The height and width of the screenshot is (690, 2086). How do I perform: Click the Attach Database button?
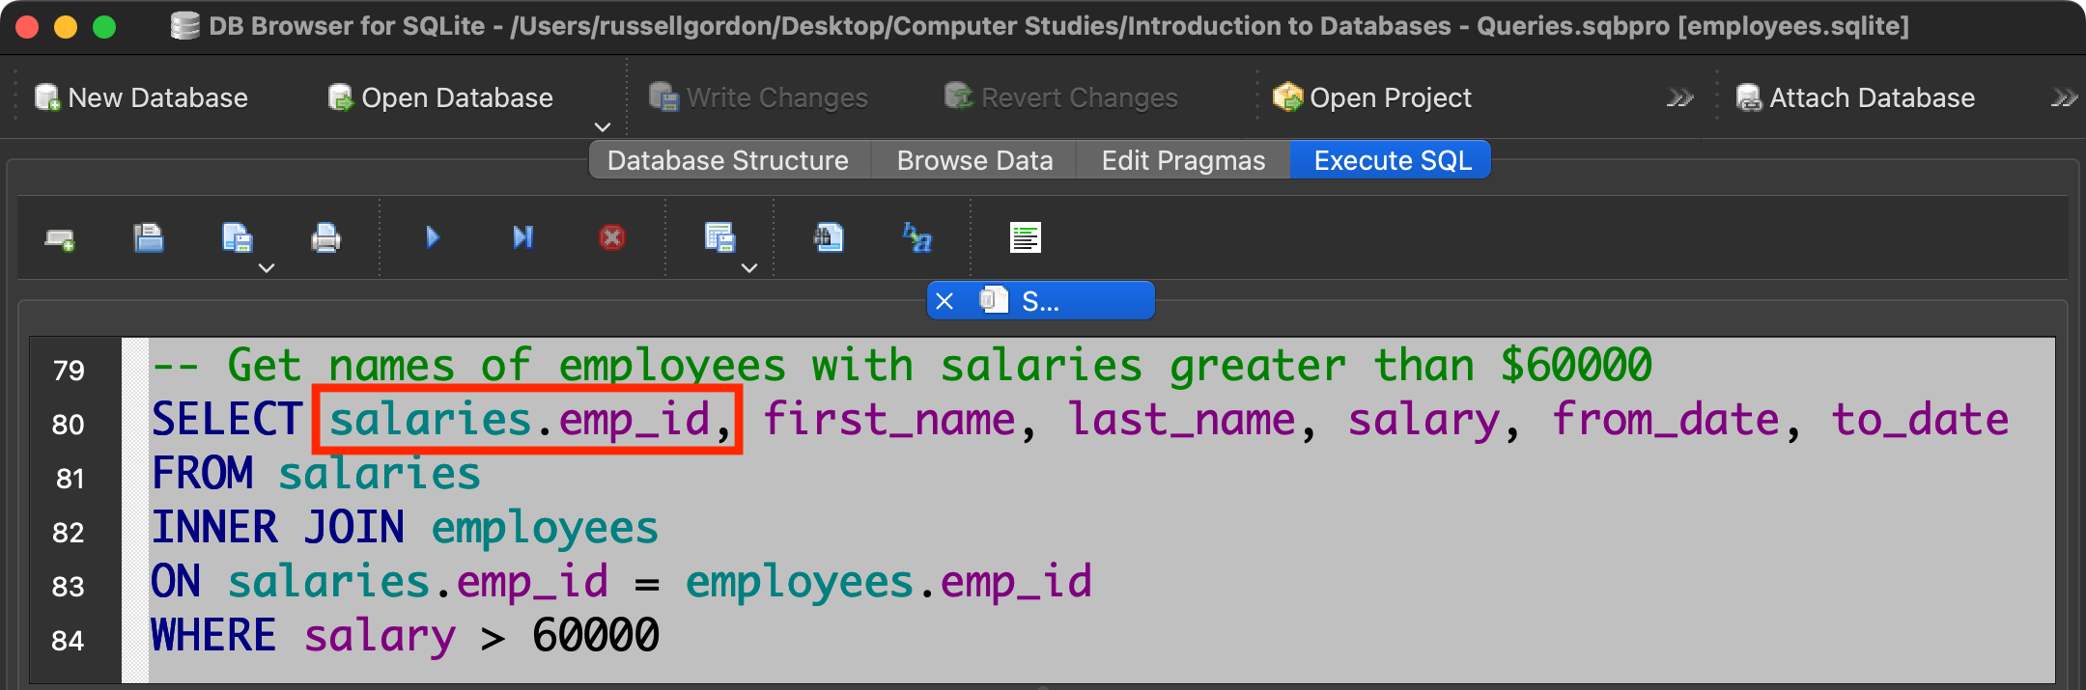[x=1855, y=98]
